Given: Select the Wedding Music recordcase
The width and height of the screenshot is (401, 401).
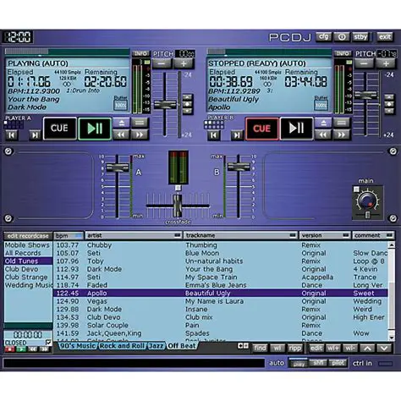Looking at the screenshot, I should pyautogui.click(x=28, y=285).
